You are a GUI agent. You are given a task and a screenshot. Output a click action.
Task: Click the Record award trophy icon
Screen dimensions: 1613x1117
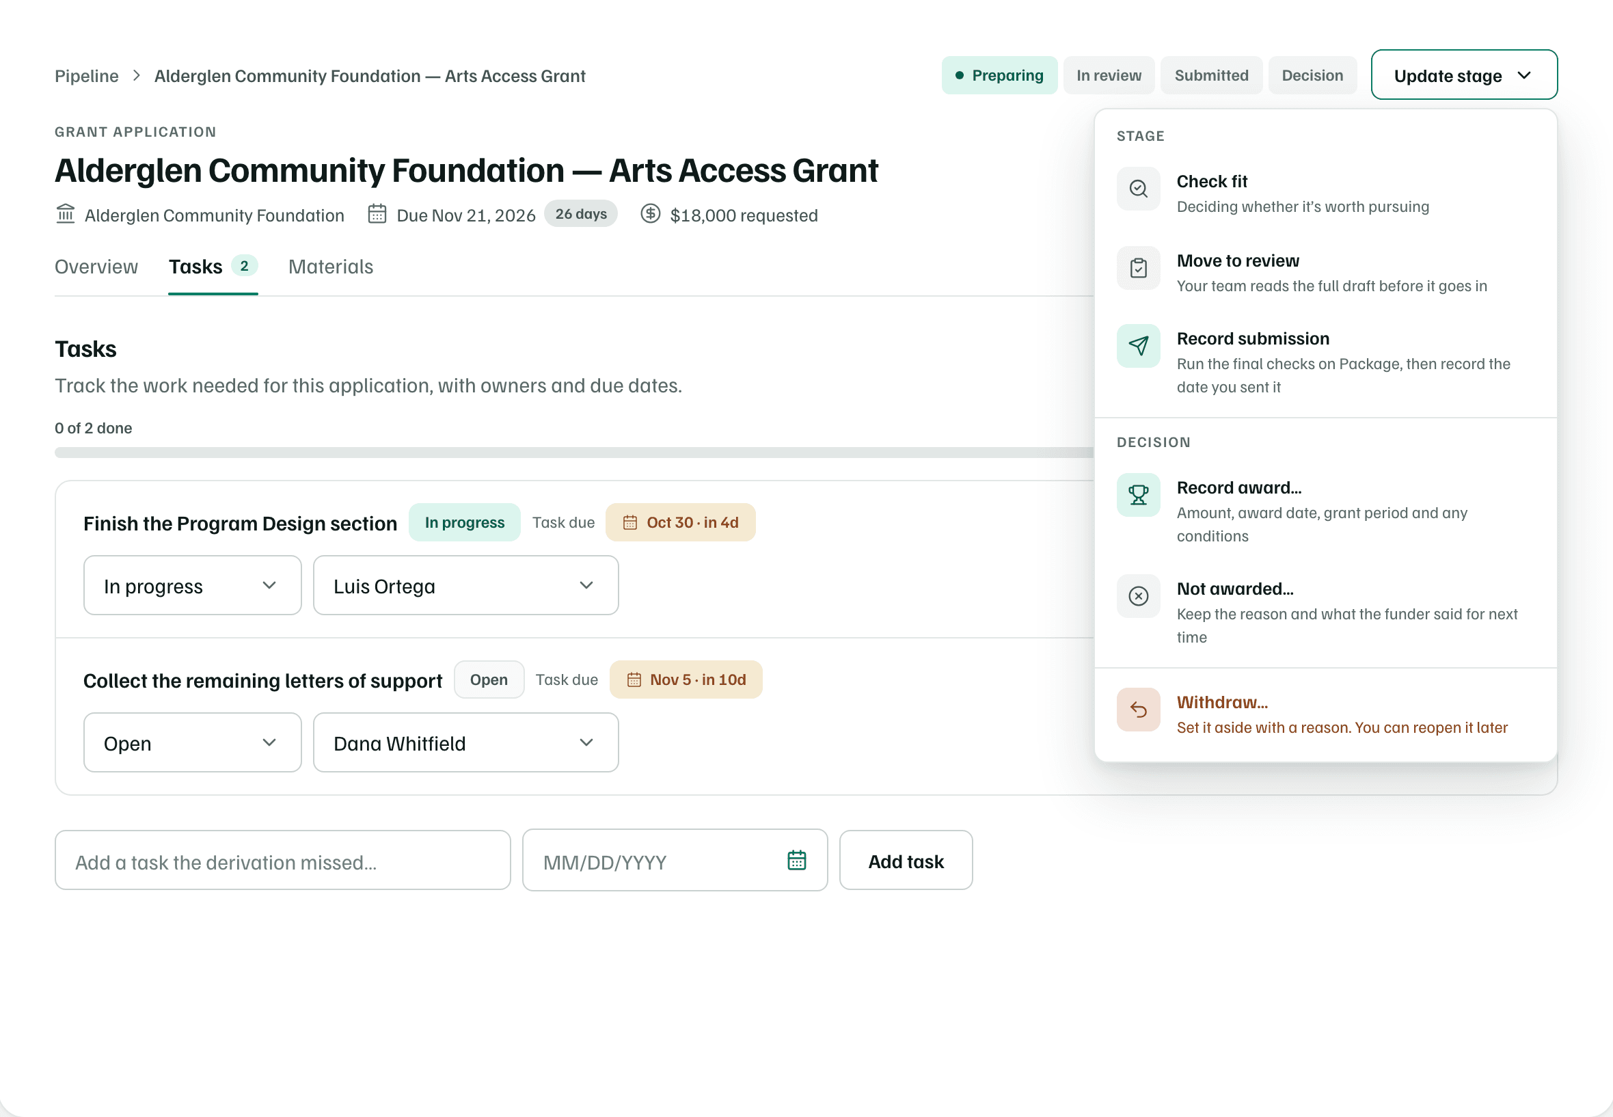click(x=1138, y=495)
